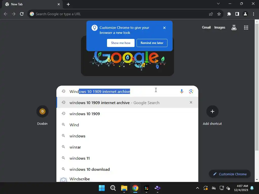The height and width of the screenshot is (194, 259).
Task: Select the 'windows 10 download' suggestion
Action: 127,169
